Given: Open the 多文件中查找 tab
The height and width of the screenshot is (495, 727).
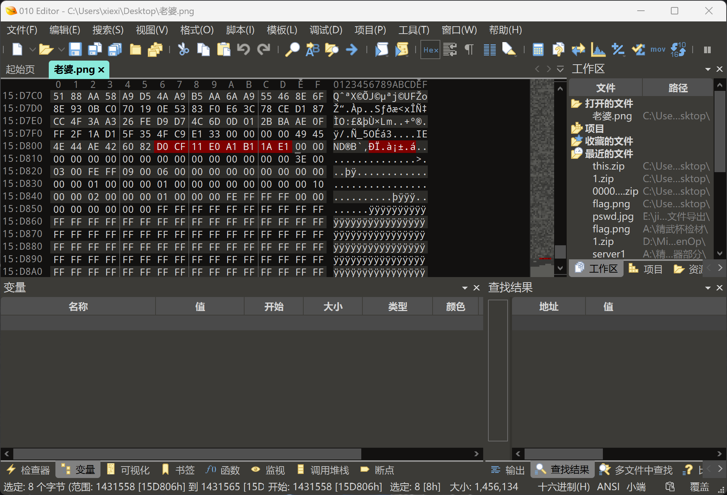Looking at the screenshot, I should 636,470.
